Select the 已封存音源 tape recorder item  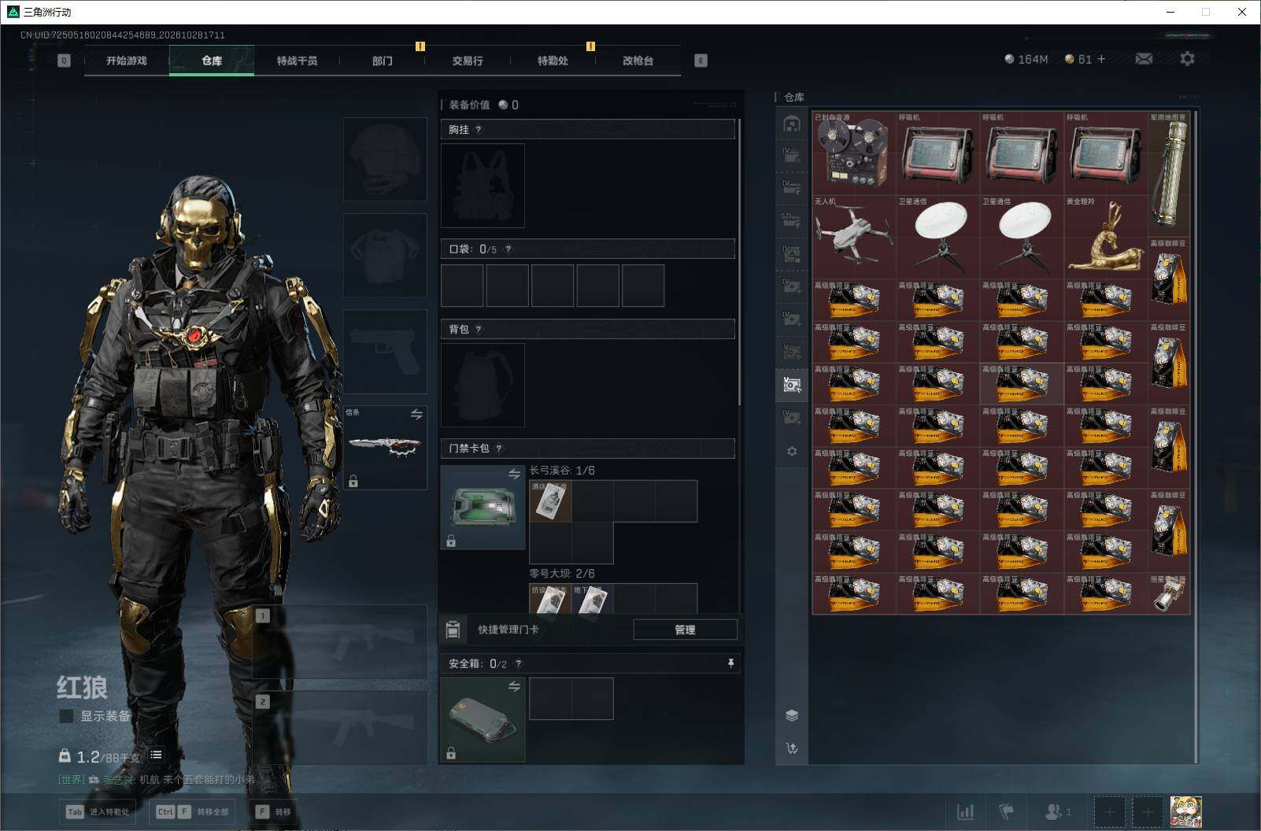point(854,153)
